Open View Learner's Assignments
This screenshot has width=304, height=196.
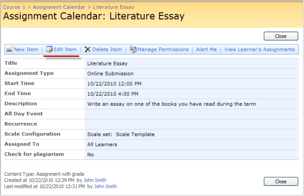(x=259, y=49)
